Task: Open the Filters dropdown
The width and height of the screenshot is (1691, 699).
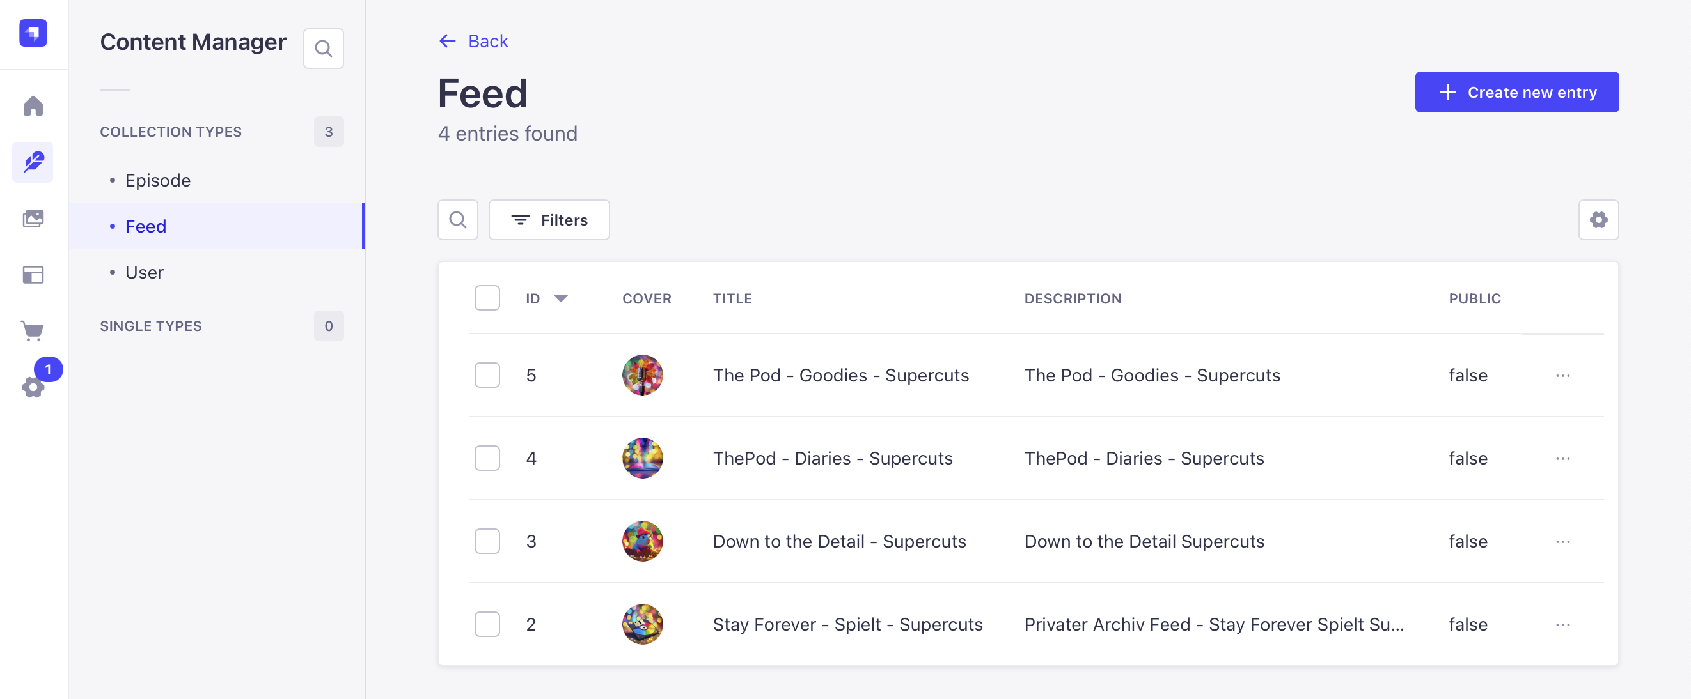Action: coord(549,220)
